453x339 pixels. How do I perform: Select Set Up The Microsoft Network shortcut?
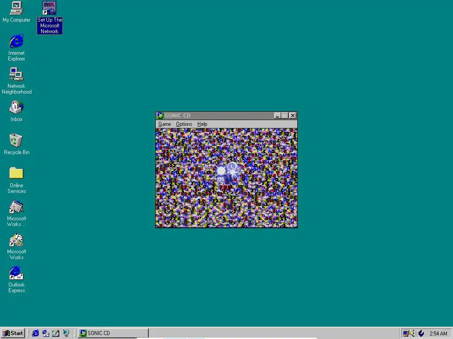(x=50, y=18)
